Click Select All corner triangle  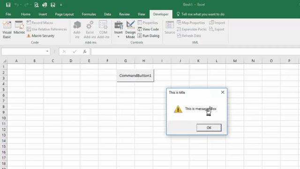click(x=4, y=61)
